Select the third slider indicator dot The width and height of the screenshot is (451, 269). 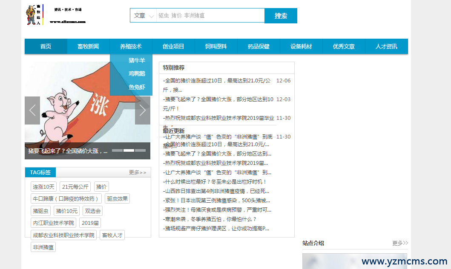click(x=140, y=150)
